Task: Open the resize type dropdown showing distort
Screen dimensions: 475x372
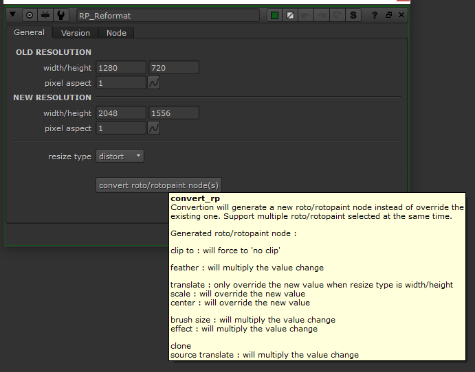Action: tap(120, 156)
